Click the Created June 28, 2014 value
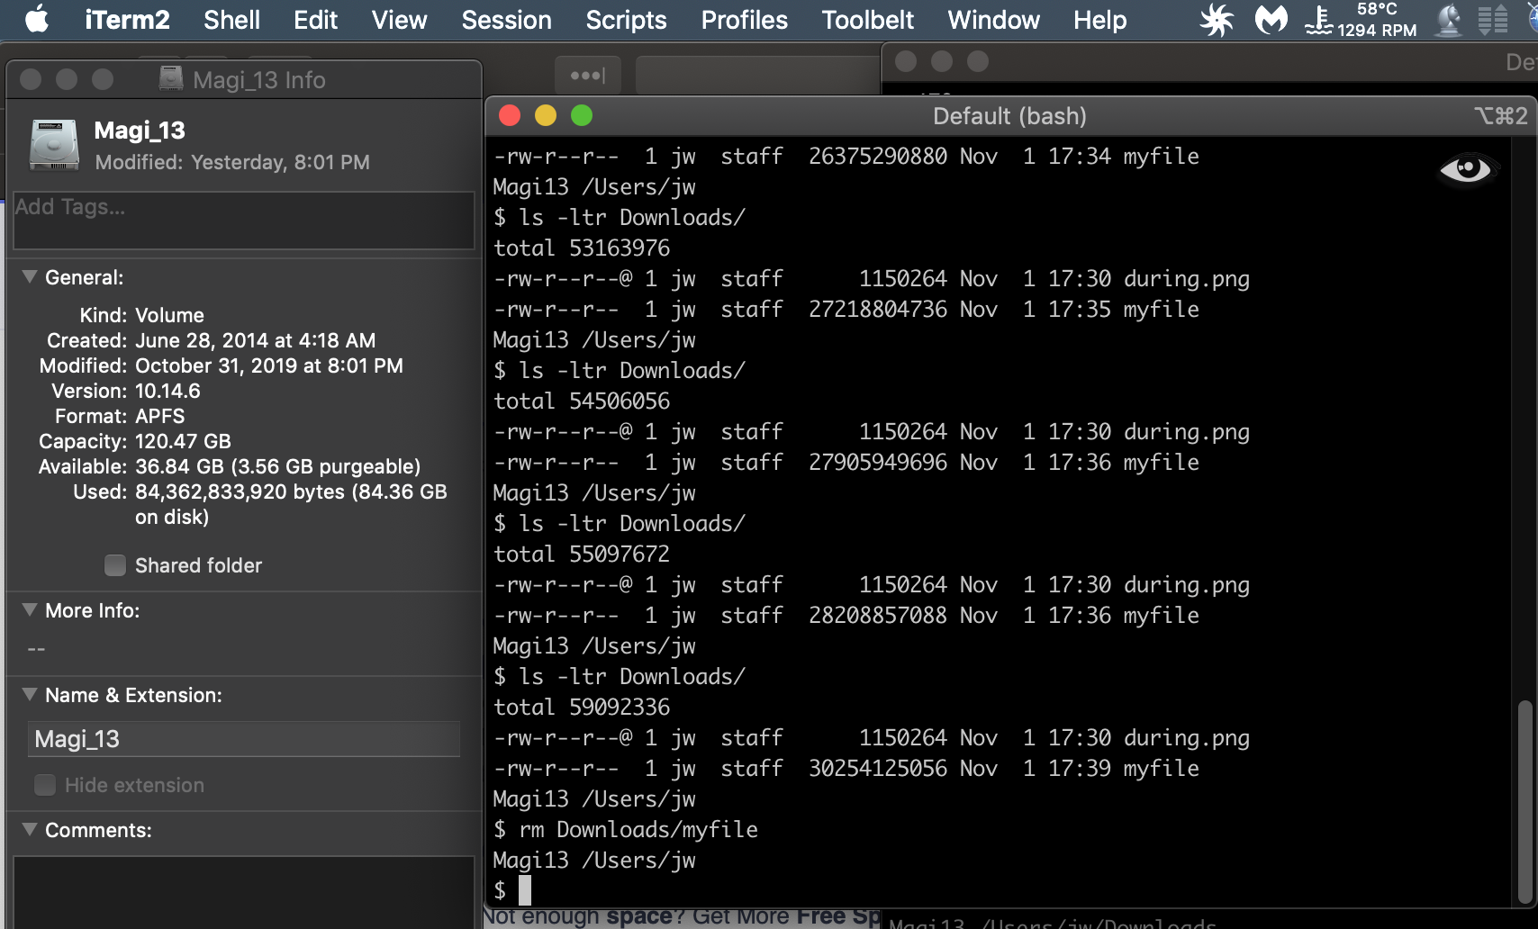The width and height of the screenshot is (1538, 929). (x=255, y=340)
